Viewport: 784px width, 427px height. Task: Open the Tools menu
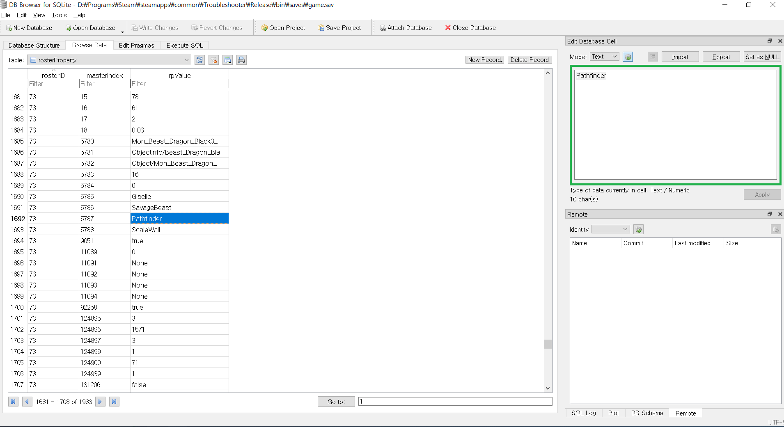point(59,15)
